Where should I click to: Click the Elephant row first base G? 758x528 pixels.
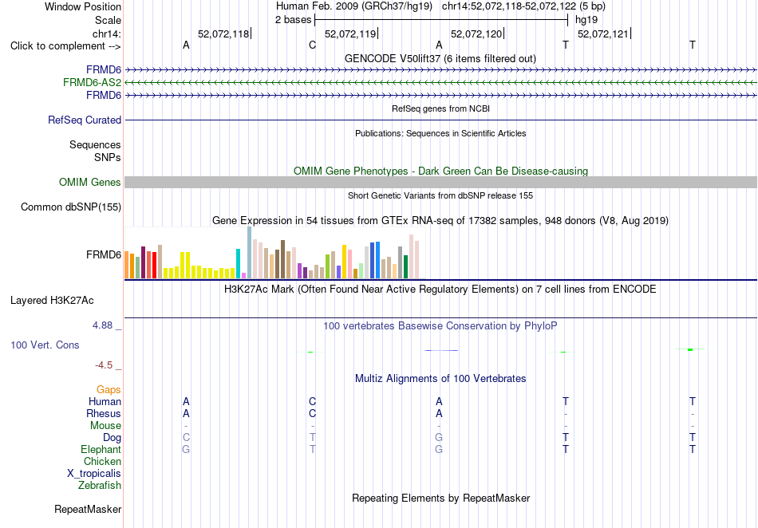186,449
